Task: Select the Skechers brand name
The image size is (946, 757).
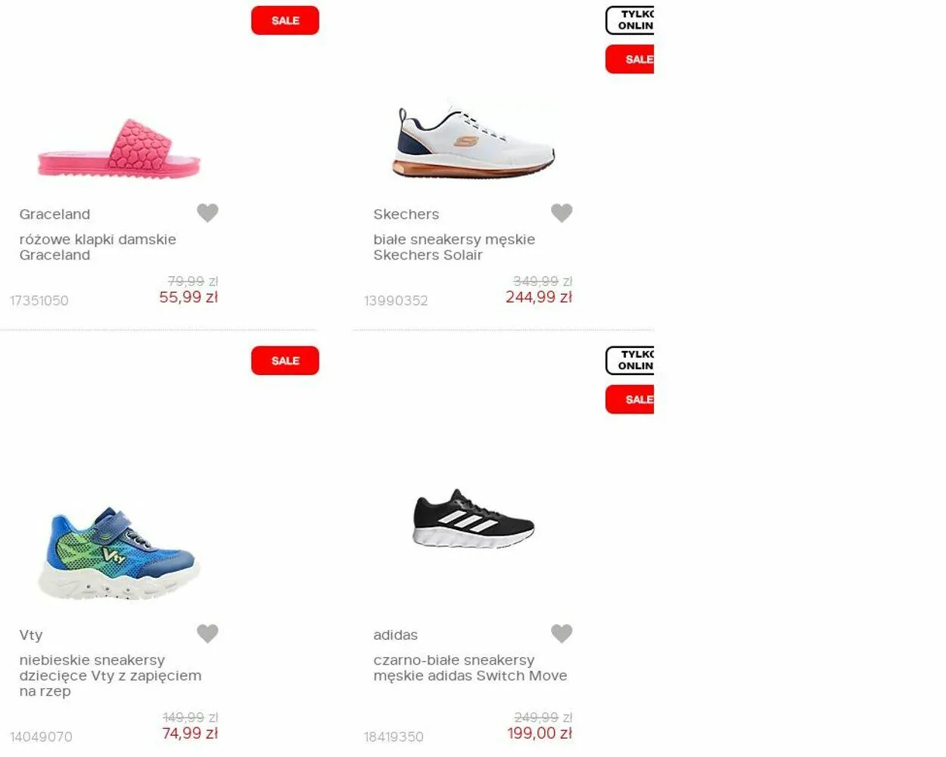Action: (406, 214)
